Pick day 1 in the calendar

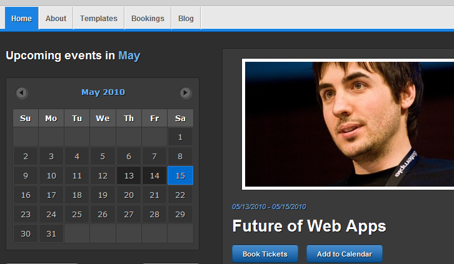coord(180,137)
